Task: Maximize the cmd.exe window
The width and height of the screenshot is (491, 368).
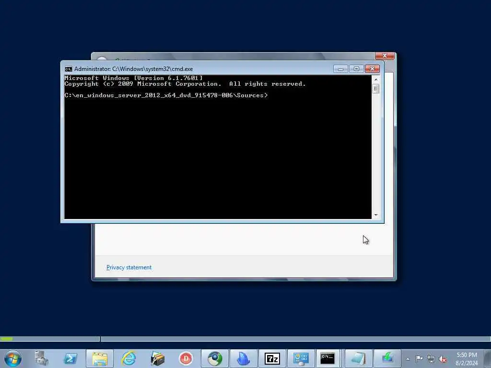Action: (356, 69)
